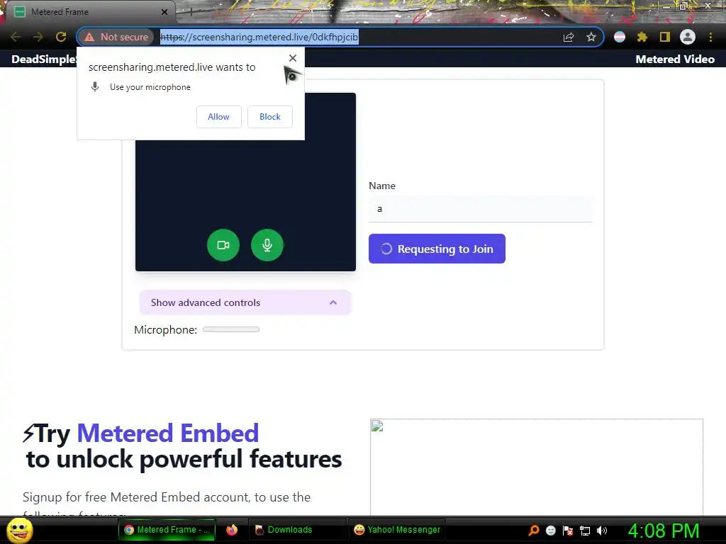Click the Requesting to Join button
The width and height of the screenshot is (726, 544).
(437, 249)
